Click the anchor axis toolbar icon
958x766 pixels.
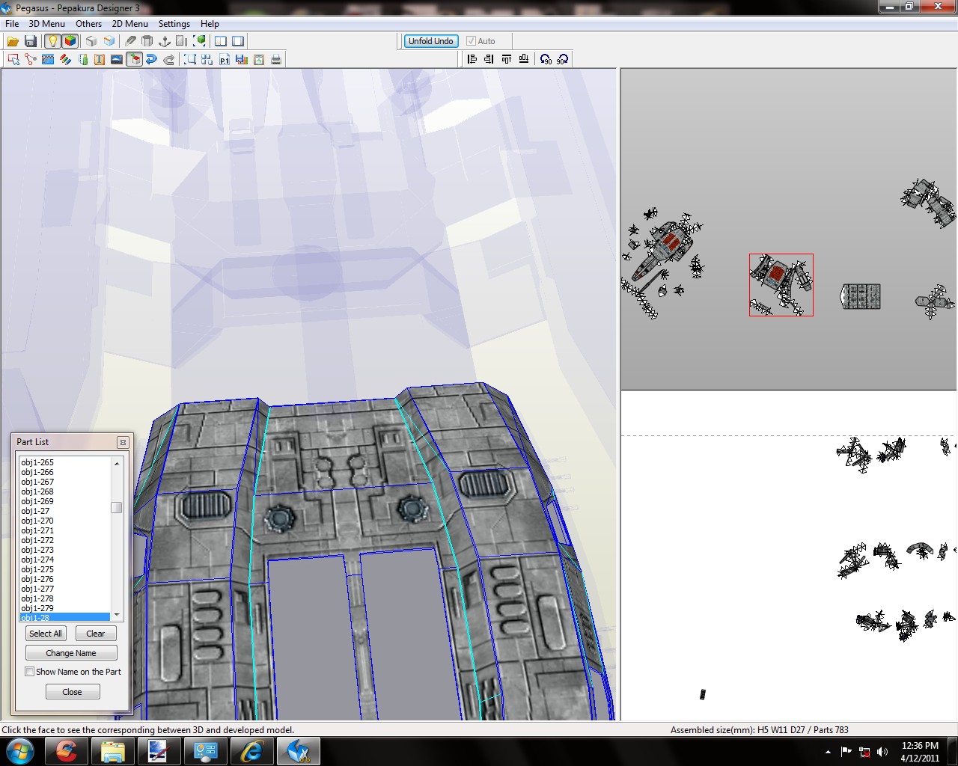click(x=165, y=41)
